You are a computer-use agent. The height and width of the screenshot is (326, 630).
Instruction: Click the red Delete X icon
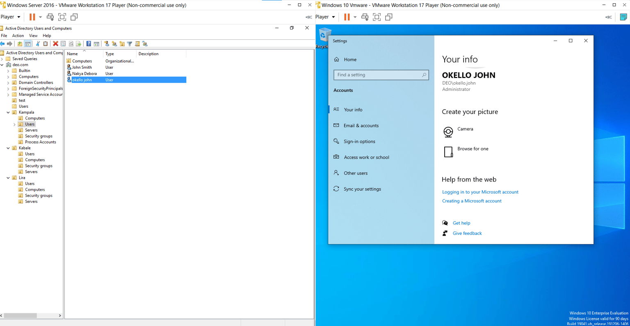[x=55, y=44]
